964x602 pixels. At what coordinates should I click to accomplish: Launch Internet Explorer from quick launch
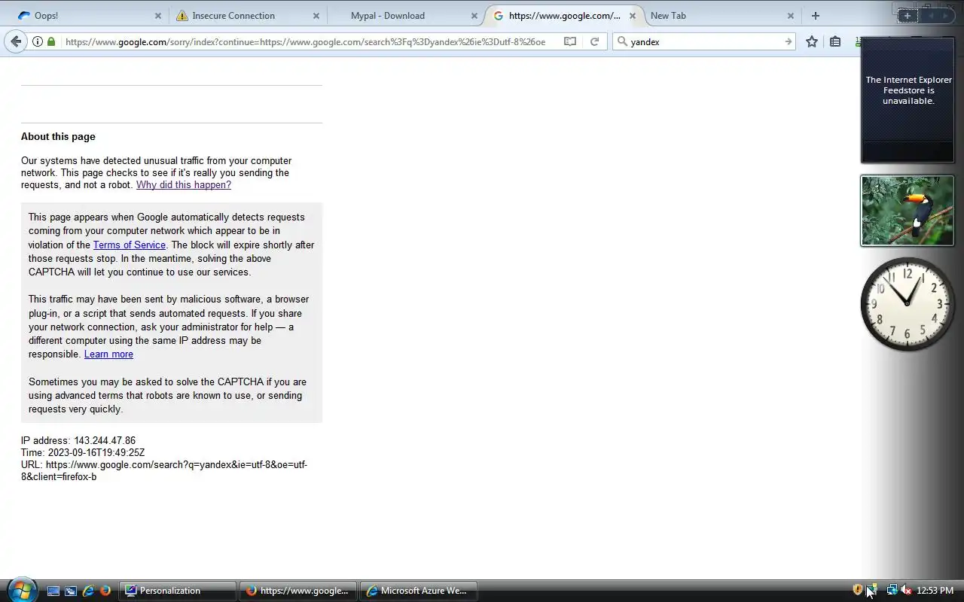pos(88,591)
